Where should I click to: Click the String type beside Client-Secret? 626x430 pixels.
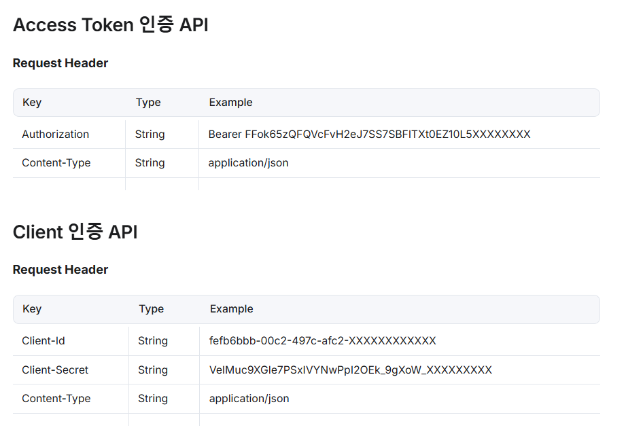[x=153, y=370]
